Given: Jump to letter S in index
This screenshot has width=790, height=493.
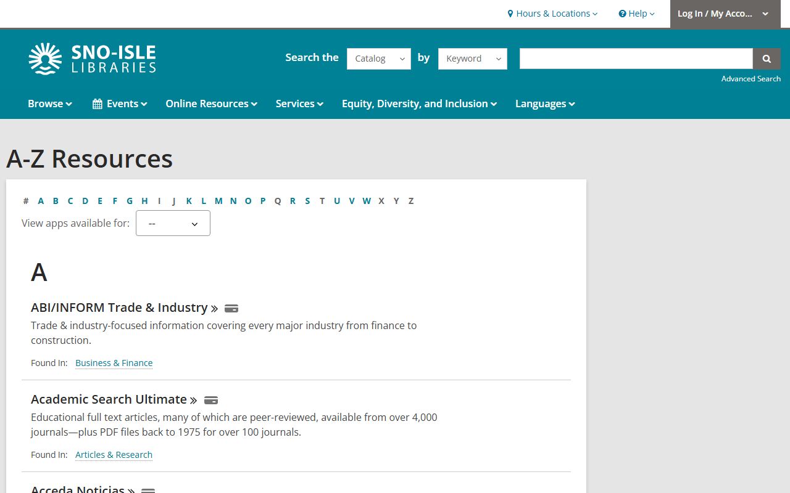Looking at the screenshot, I should tap(307, 201).
